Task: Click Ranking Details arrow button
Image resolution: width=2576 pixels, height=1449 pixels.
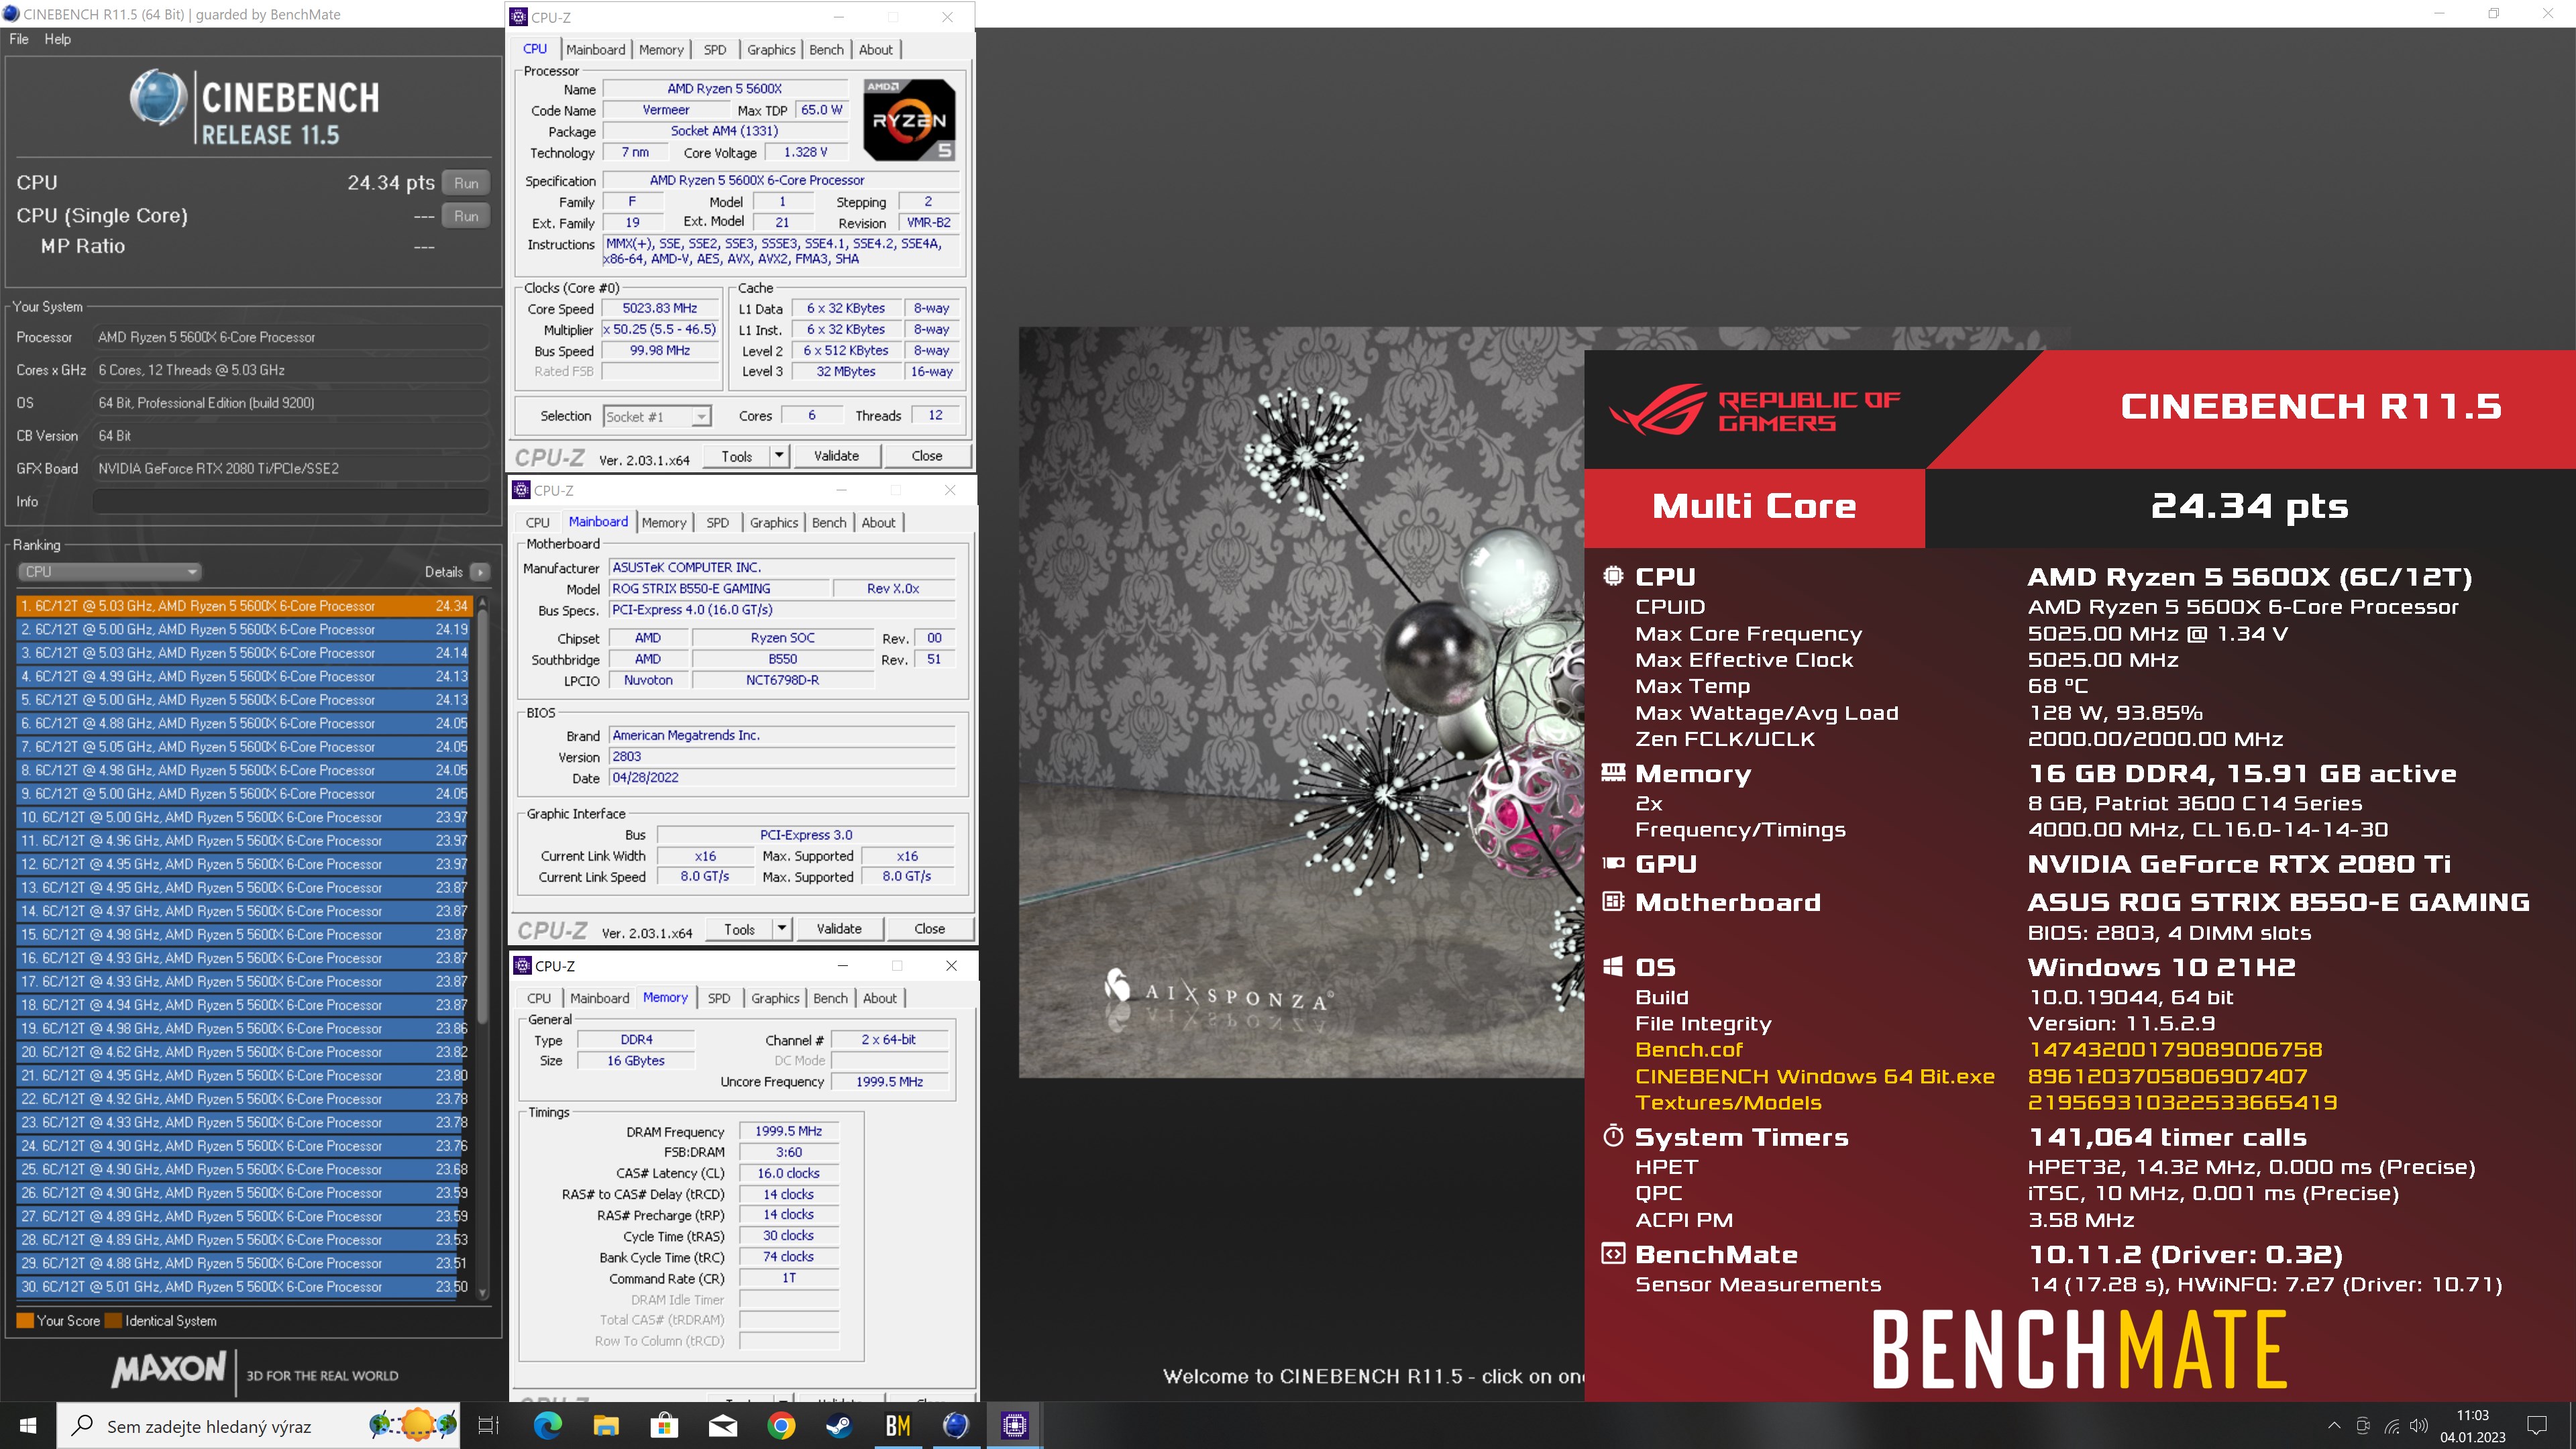Action: click(480, 572)
